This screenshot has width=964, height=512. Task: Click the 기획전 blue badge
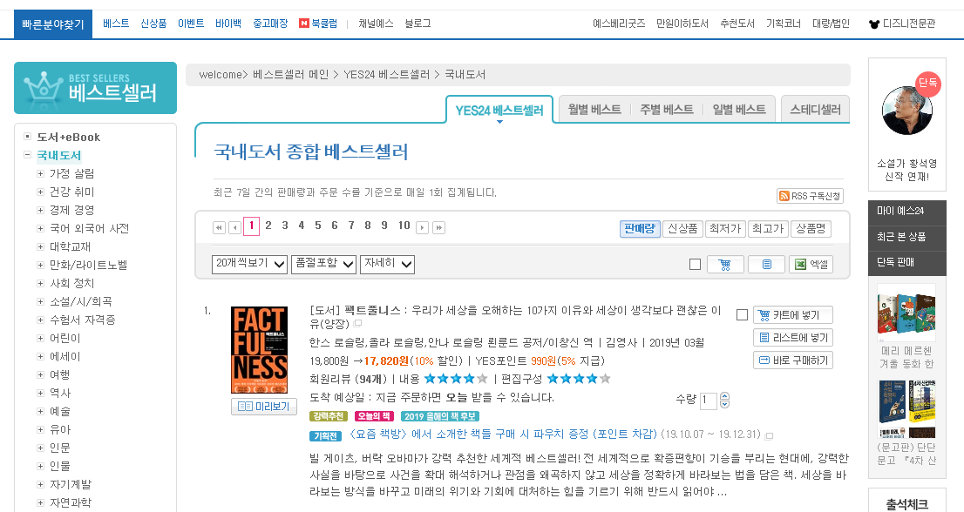click(x=325, y=436)
